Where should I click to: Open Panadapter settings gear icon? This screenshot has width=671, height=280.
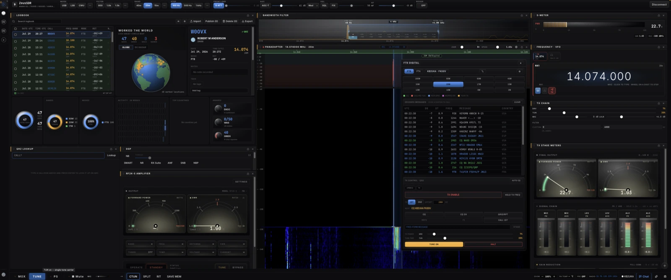click(516, 47)
